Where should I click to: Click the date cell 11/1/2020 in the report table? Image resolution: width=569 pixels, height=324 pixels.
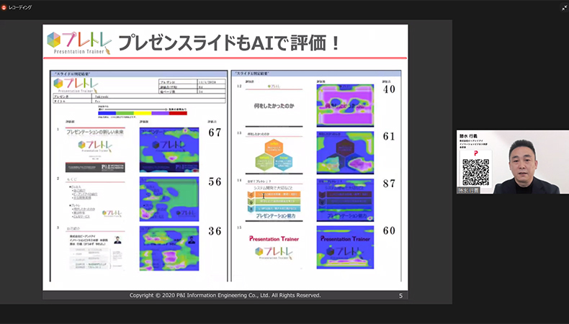point(212,82)
